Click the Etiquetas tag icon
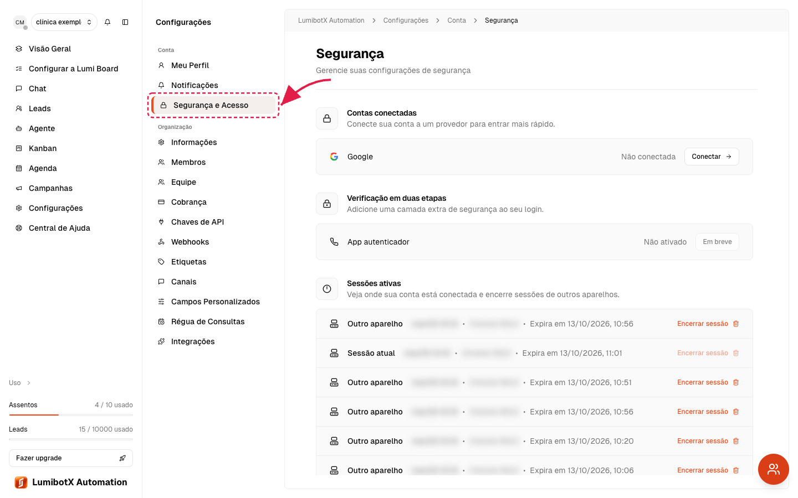The height and width of the screenshot is (498, 798). pos(161,262)
